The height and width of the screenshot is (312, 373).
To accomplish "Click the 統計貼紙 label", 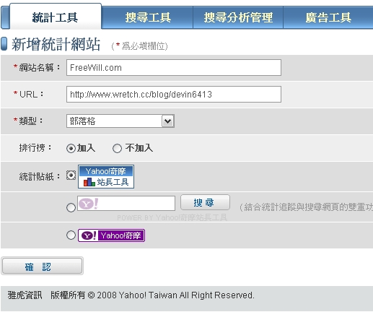I will tap(40, 177).
